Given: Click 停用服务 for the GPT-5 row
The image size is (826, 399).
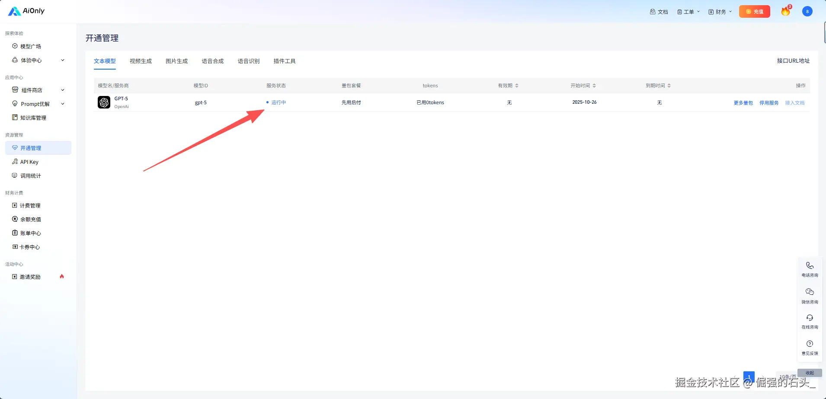Looking at the screenshot, I should [769, 103].
